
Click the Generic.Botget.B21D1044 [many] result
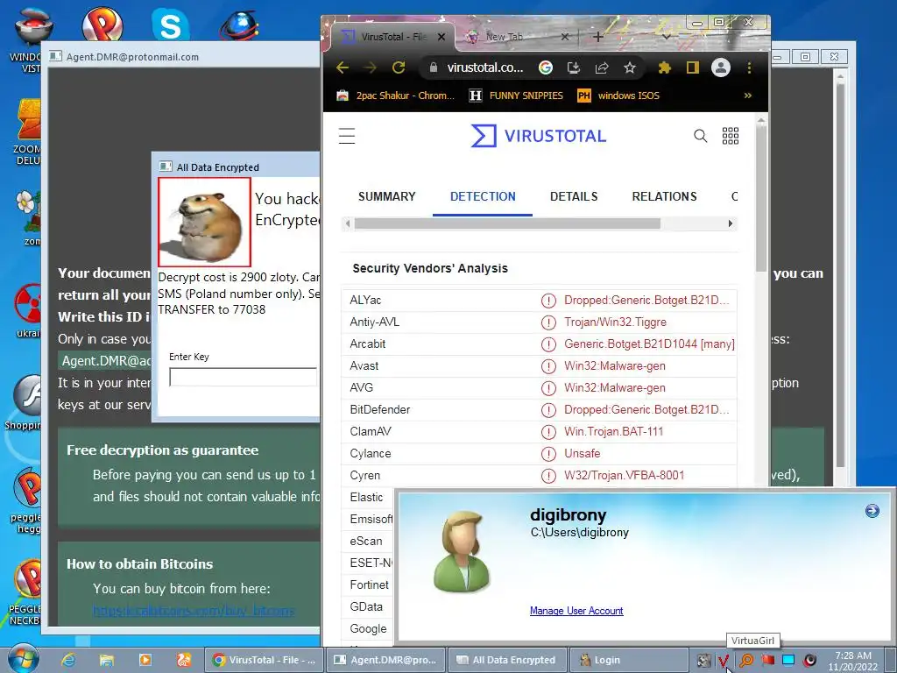pyautogui.click(x=649, y=344)
